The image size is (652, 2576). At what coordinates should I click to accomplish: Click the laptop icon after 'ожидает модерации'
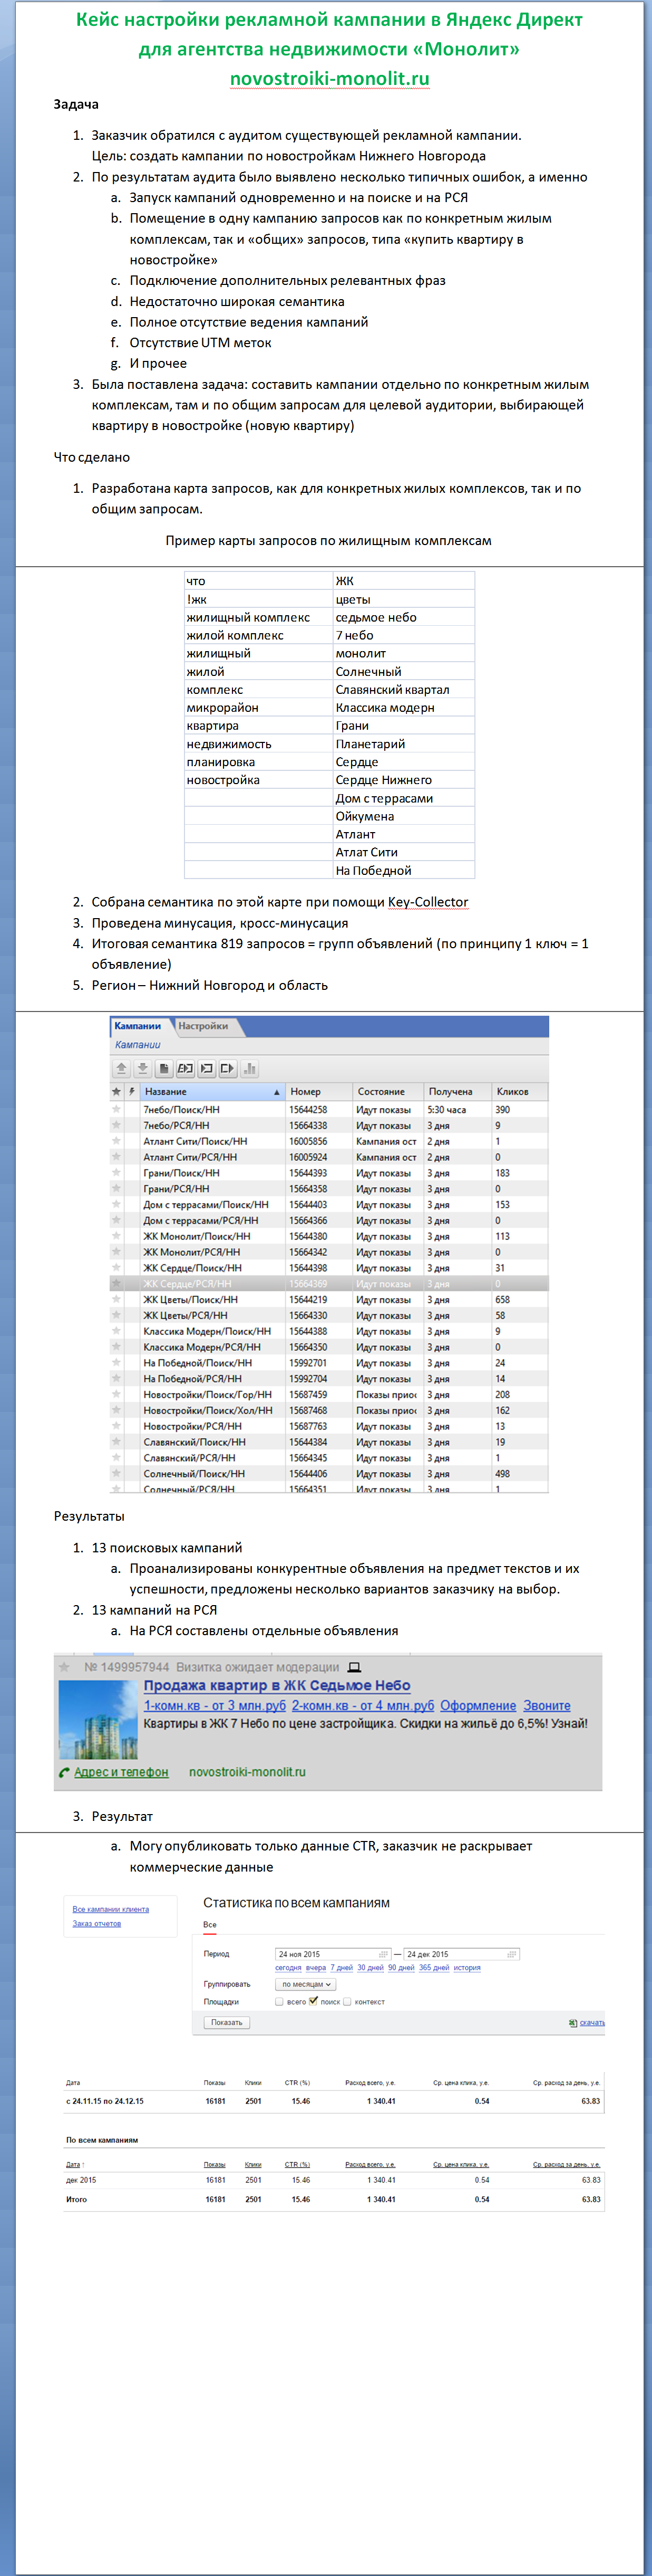(354, 1667)
